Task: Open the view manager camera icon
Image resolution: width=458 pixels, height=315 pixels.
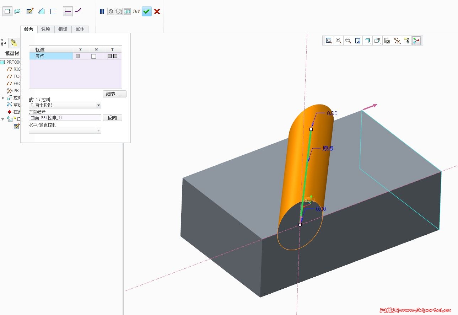Action: [x=387, y=41]
